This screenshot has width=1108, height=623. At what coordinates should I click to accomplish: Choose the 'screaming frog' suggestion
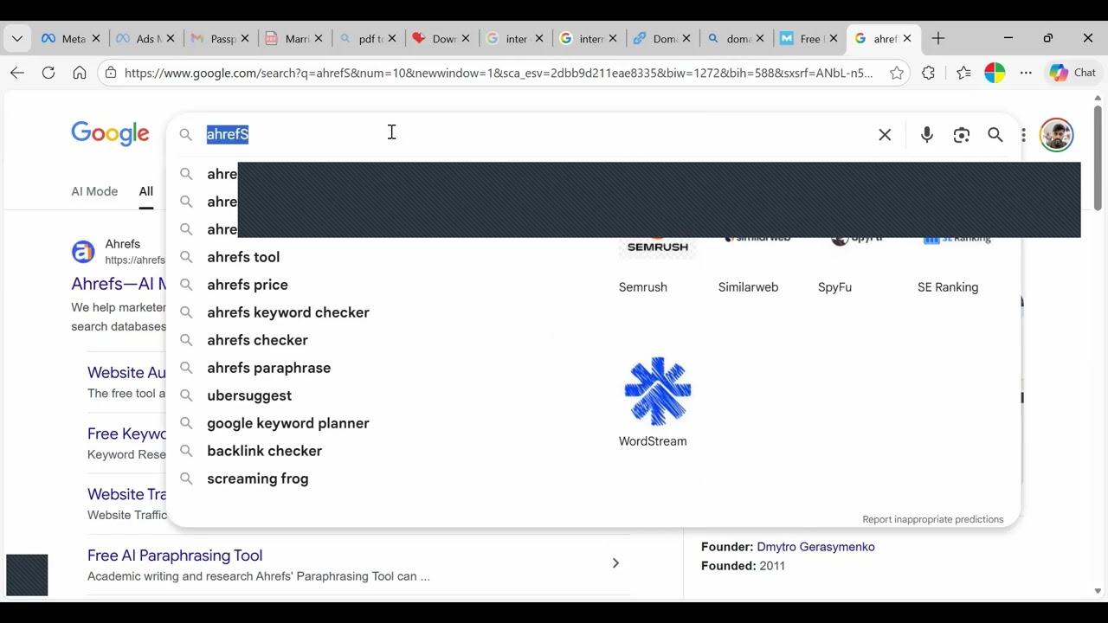point(257,478)
